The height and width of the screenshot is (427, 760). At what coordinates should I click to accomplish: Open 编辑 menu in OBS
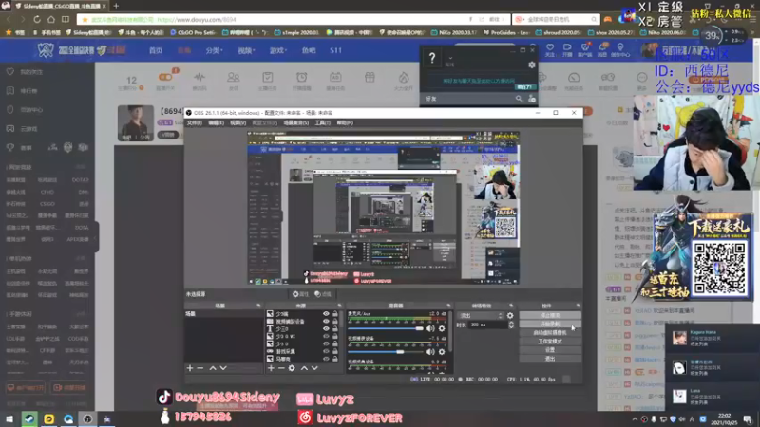coord(217,123)
